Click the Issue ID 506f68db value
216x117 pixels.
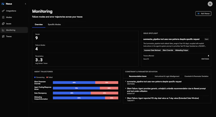(x=205, y=59)
